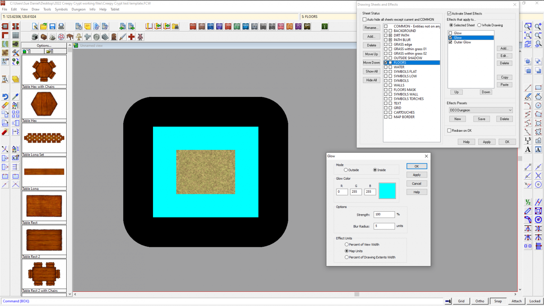
Task: Open the Dungeon menu
Action: click(78, 9)
